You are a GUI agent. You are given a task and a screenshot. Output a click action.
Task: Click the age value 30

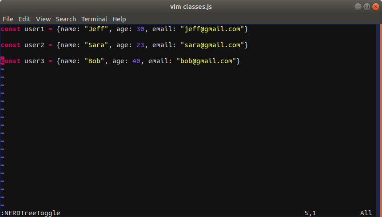click(x=140, y=29)
